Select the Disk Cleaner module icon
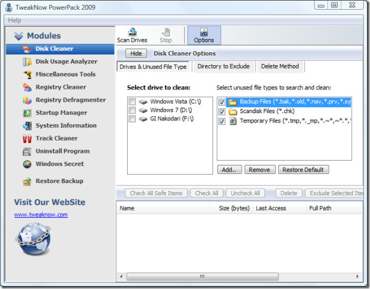 pos(27,49)
